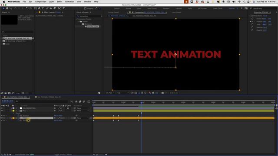Collapse the Presets folder node
Image resolution: width=278 pixels, height=156 pixels.
pos(79,21)
